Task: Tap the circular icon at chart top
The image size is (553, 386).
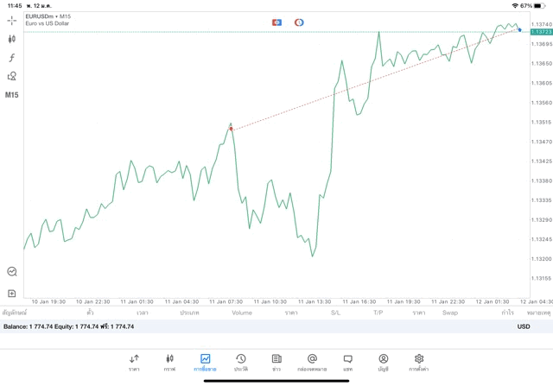Action: point(299,22)
